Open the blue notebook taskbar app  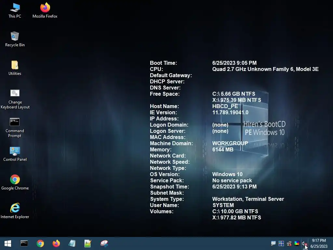point(72,243)
